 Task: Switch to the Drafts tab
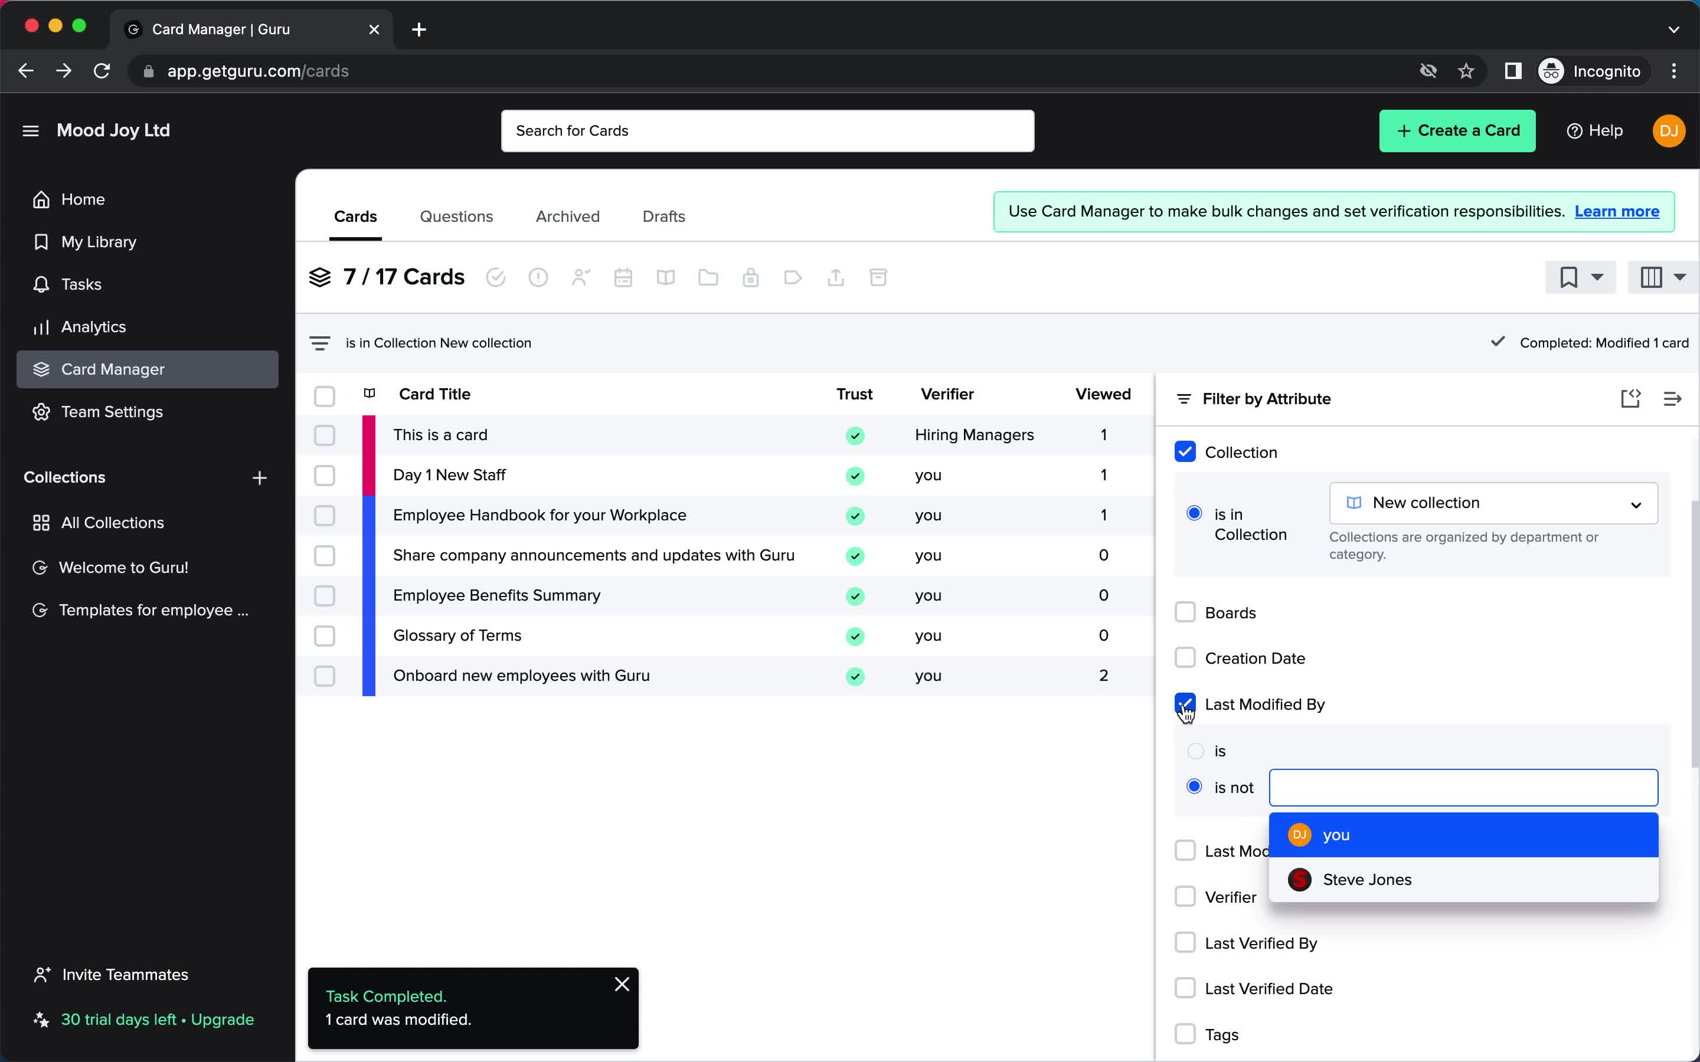[664, 217]
